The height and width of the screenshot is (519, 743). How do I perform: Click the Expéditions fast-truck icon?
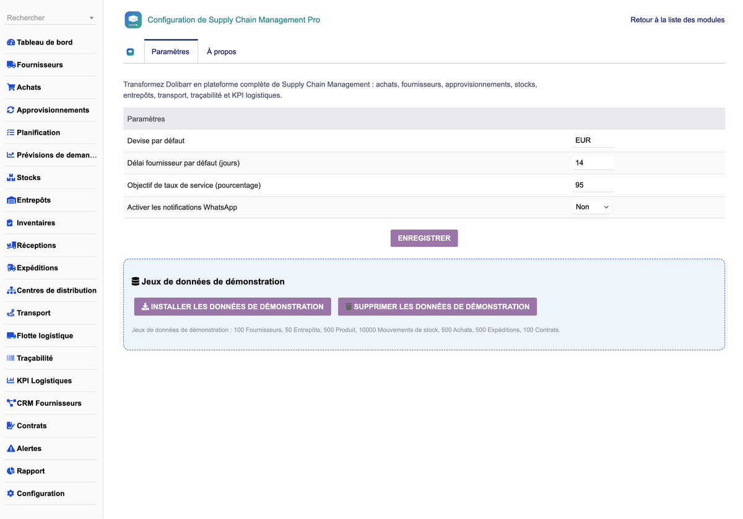point(11,268)
